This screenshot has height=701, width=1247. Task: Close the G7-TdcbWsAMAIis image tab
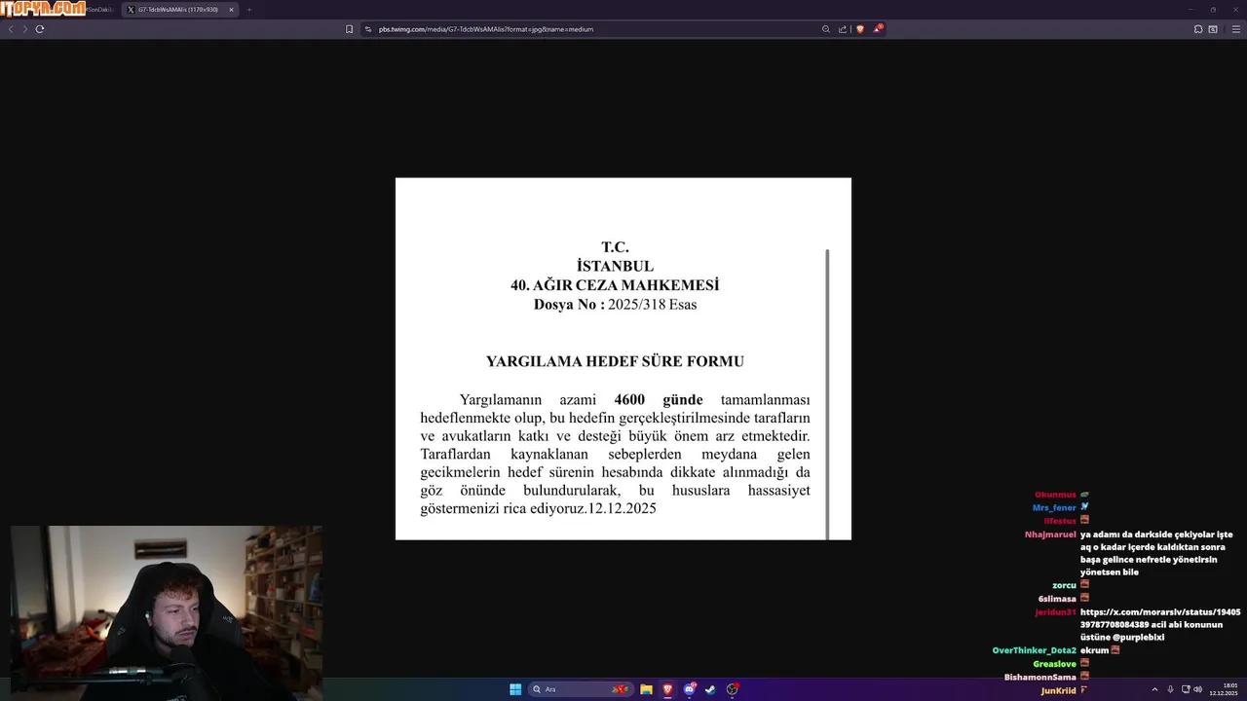[x=231, y=10]
